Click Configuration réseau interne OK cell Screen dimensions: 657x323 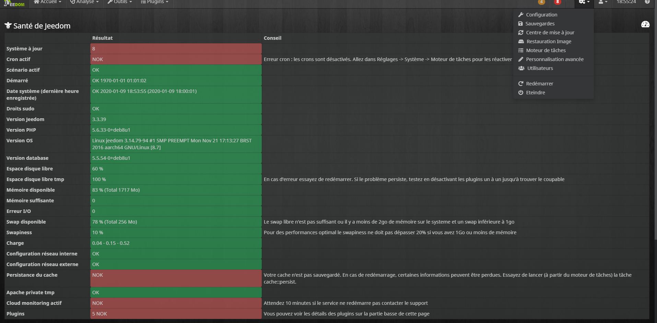coord(176,254)
